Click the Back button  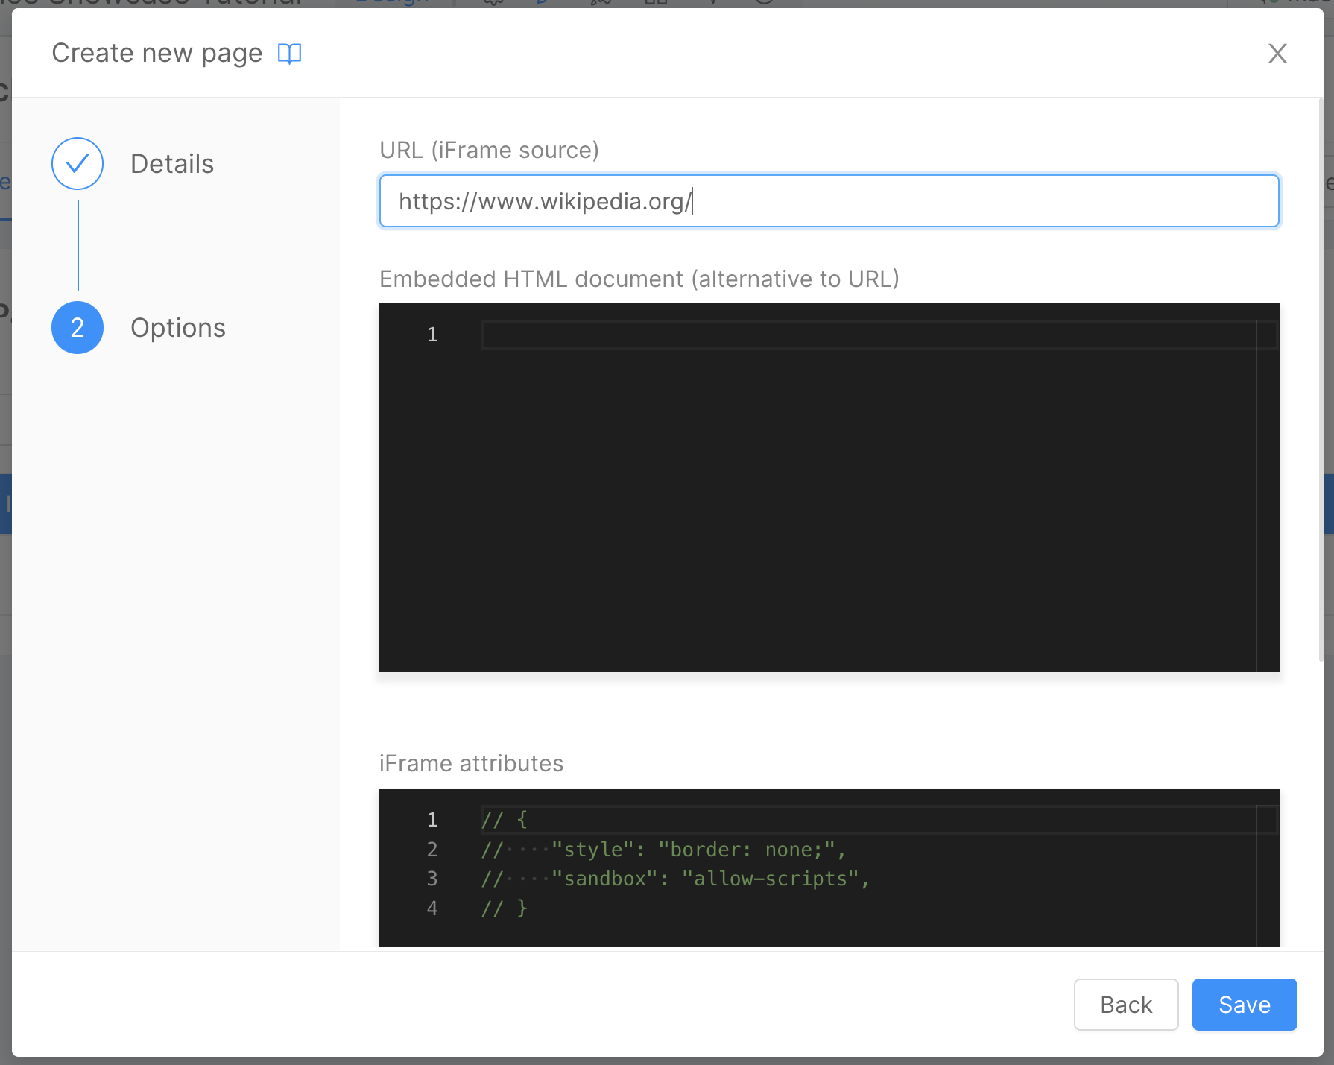[1126, 1005]
